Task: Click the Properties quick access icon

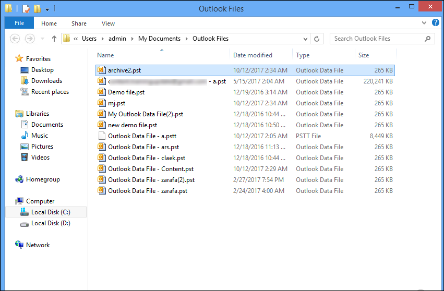Action: point(26,8)
